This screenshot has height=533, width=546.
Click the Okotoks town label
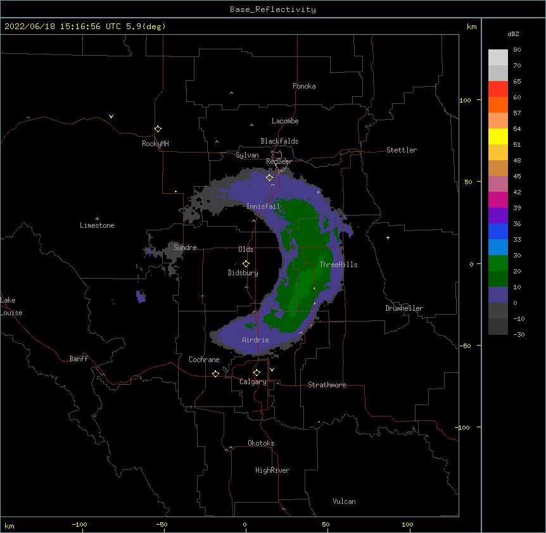261,443
